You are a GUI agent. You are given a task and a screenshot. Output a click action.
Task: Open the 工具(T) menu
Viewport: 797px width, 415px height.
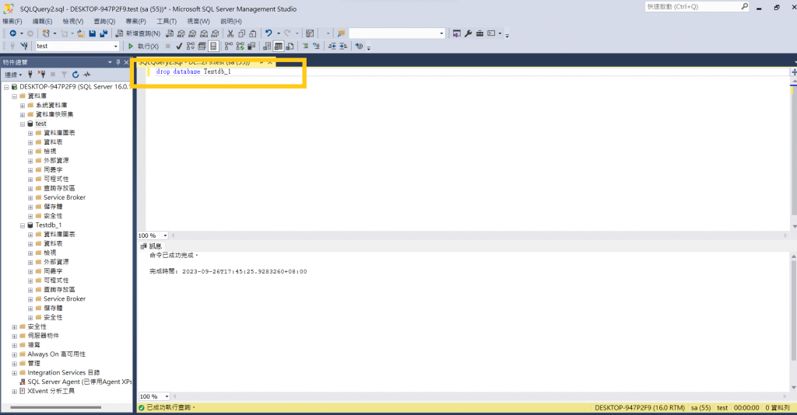click(167, 21)
